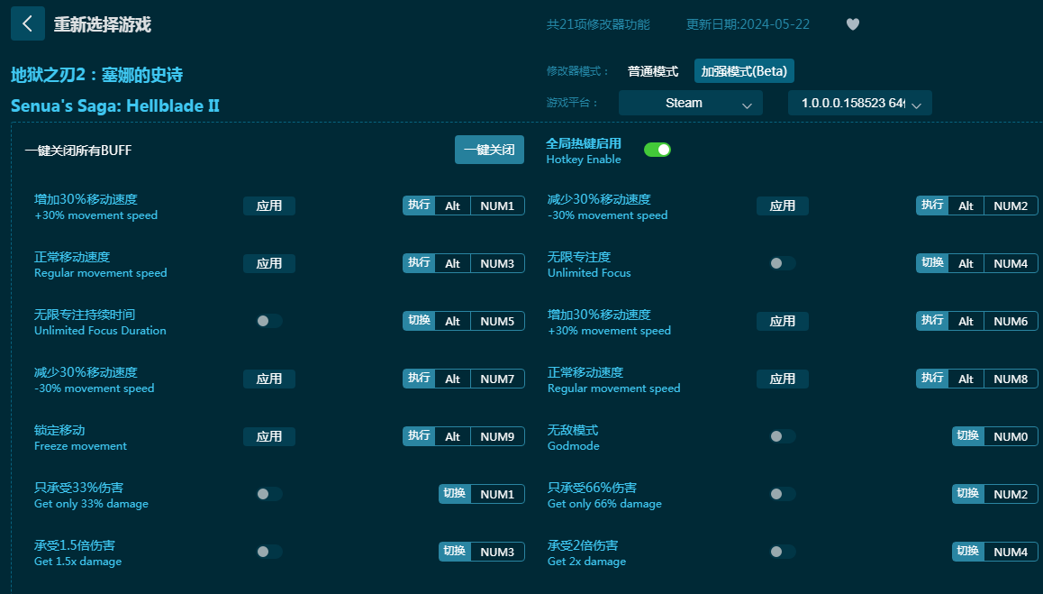Click the 承受2倍伤害 label
The width and height of the screenshot is (1043, 594).
click(583, 545)
